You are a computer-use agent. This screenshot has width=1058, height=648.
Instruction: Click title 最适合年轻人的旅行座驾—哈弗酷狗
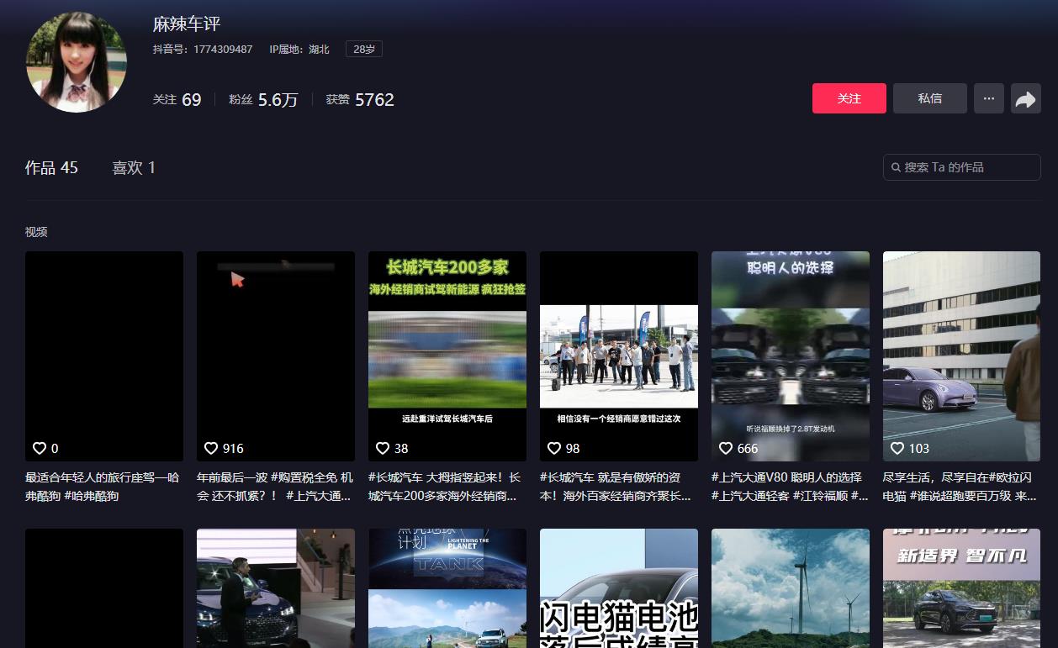click(103, 487)
